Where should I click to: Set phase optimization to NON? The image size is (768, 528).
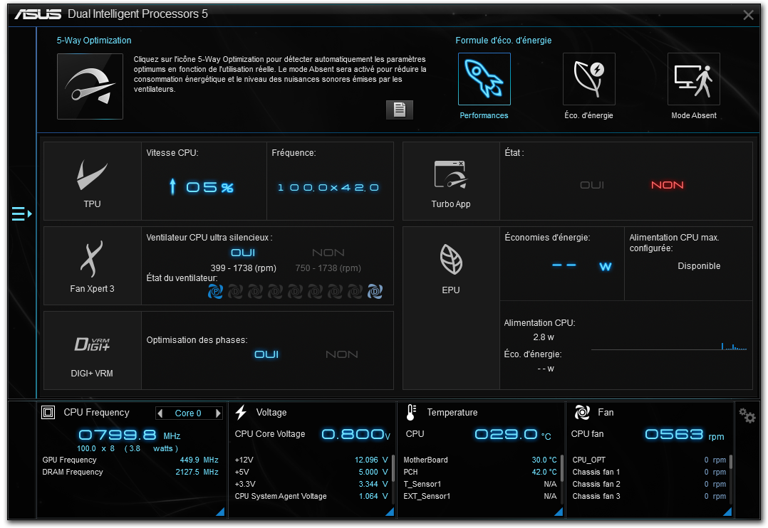click(x=342, y=354)
